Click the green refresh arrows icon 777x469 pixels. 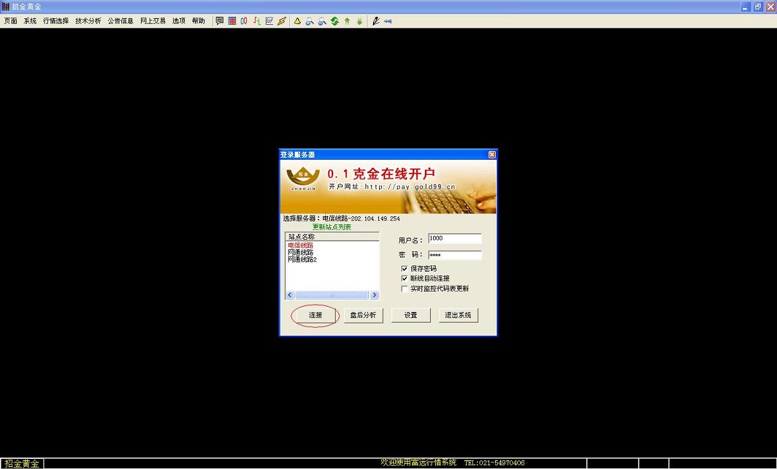click(x=335, y=21)
